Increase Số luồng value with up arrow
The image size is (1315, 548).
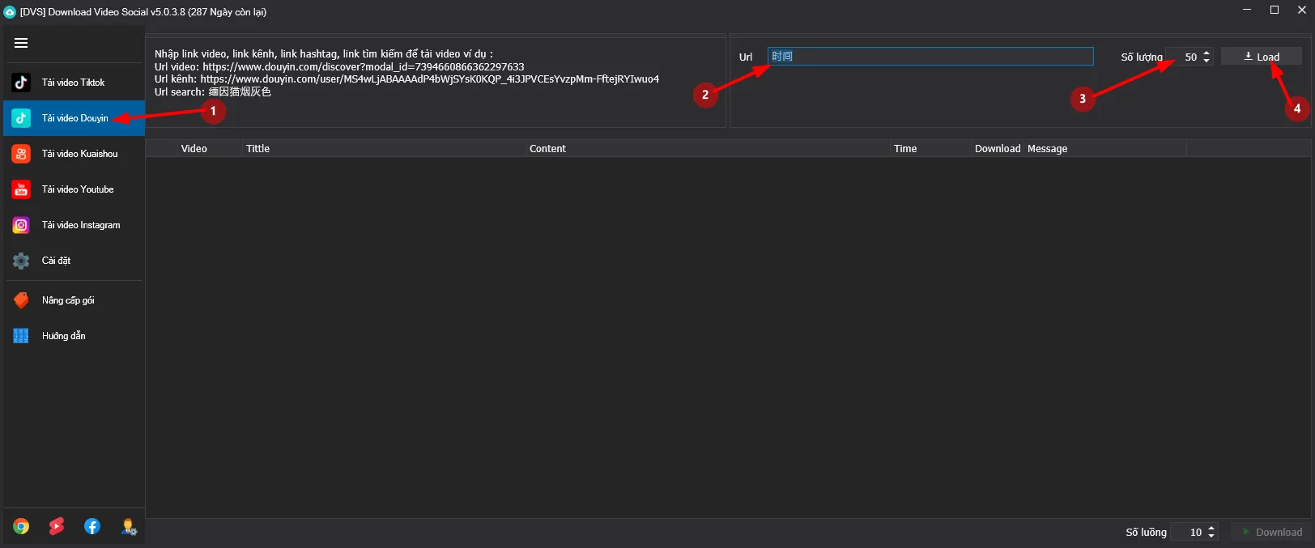point(1211,528)
